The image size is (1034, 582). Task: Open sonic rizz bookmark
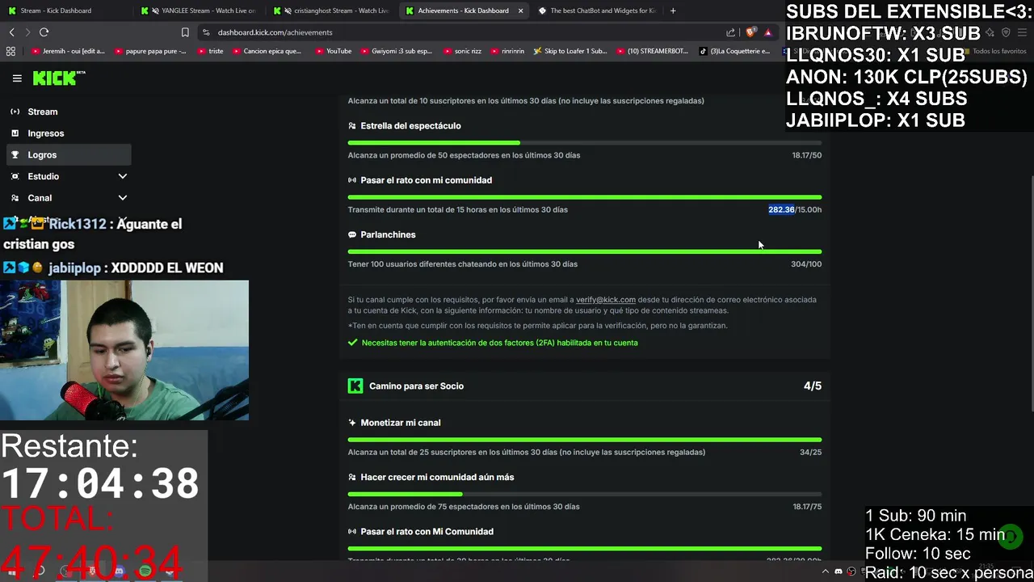[462, 51]
